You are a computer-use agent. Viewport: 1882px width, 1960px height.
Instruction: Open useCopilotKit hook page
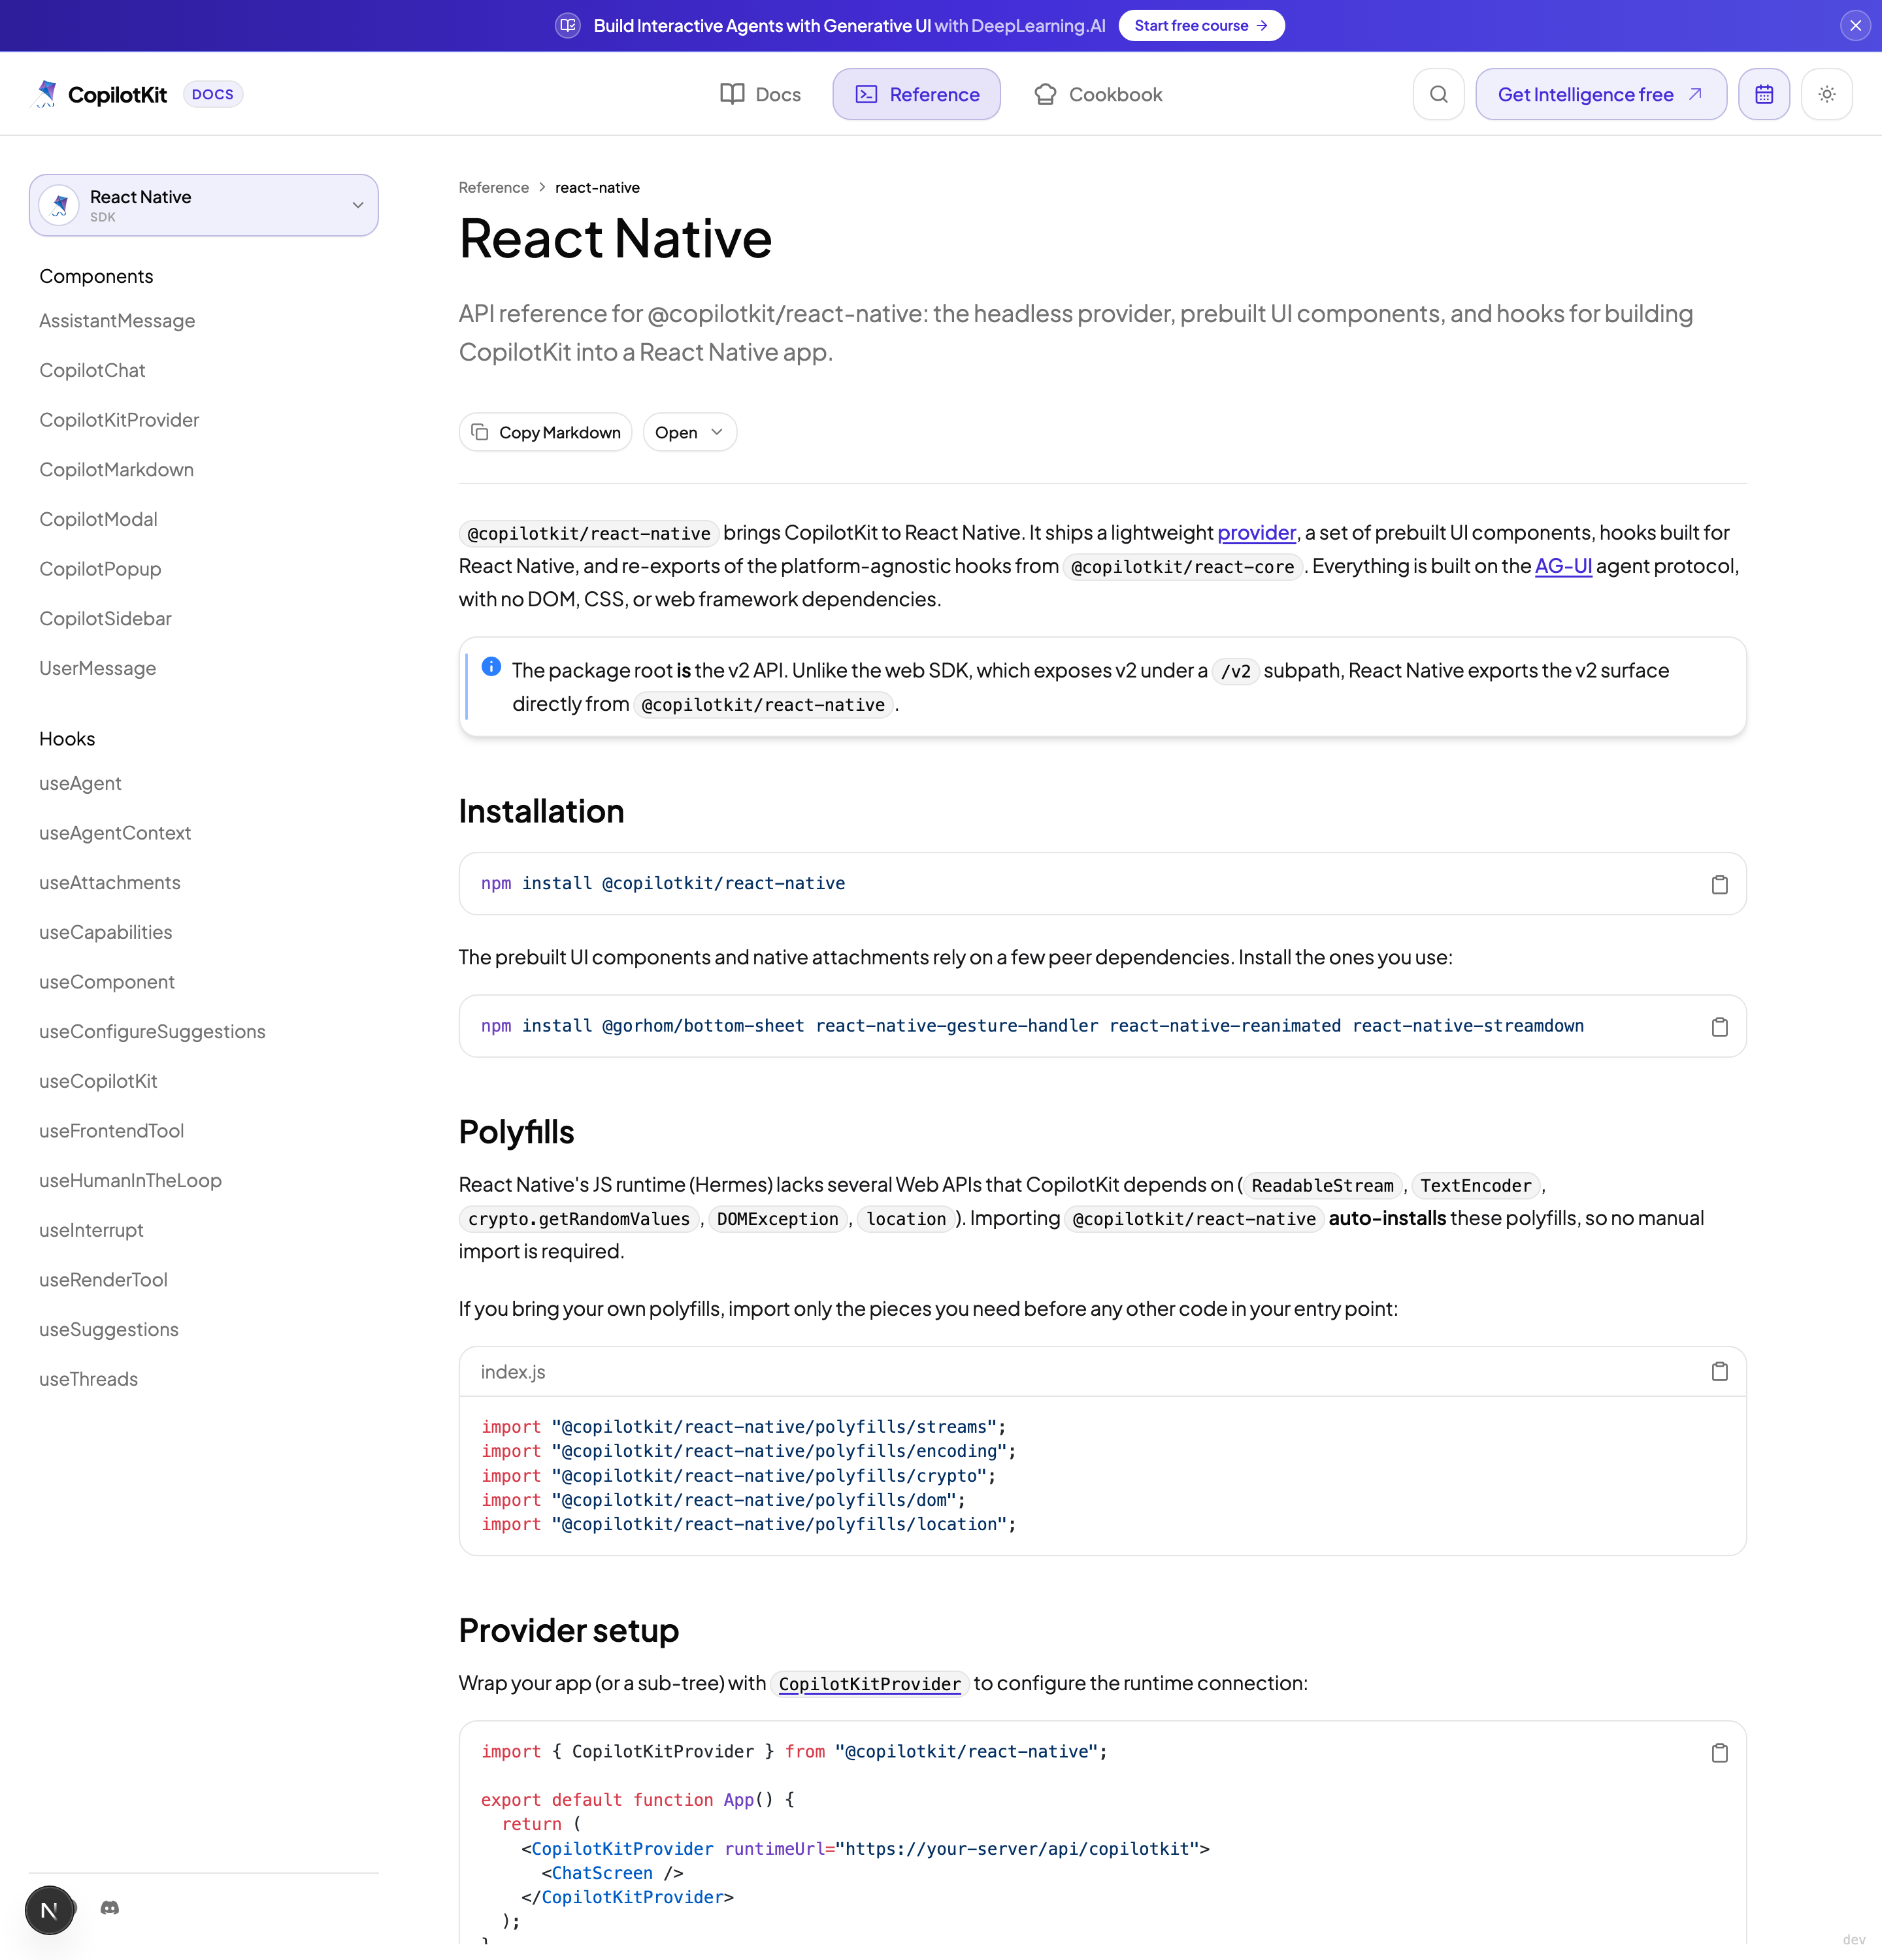(x=98, y=1081)
